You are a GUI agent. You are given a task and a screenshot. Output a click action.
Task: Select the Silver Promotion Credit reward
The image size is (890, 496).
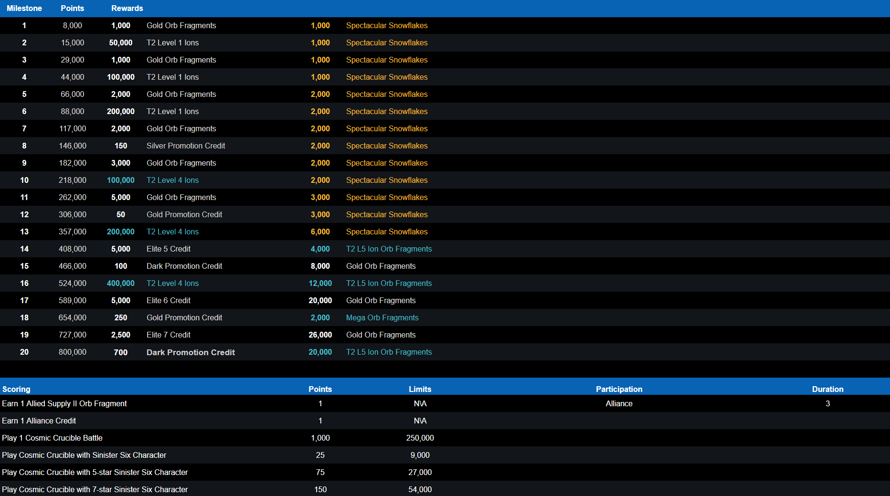pos(186,146)
